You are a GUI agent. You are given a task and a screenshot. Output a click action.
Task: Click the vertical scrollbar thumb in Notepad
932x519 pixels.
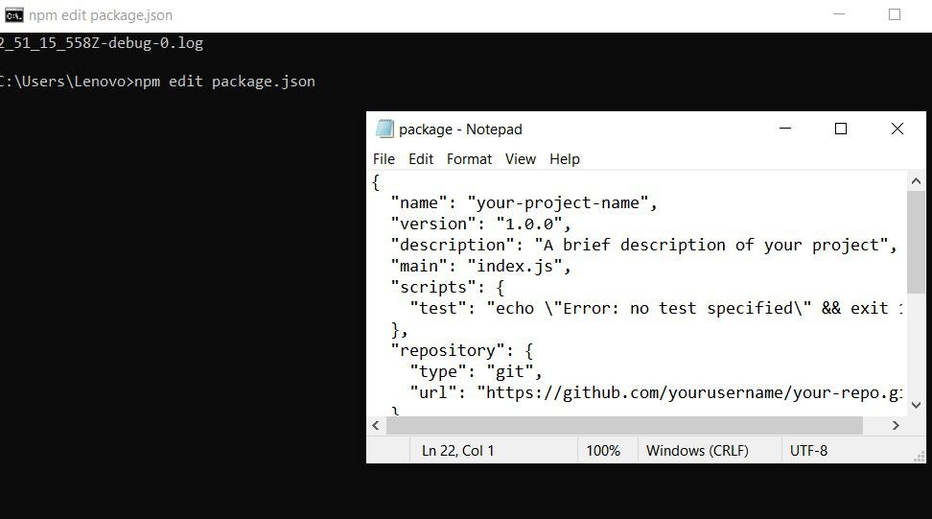[x=916, y=242]
